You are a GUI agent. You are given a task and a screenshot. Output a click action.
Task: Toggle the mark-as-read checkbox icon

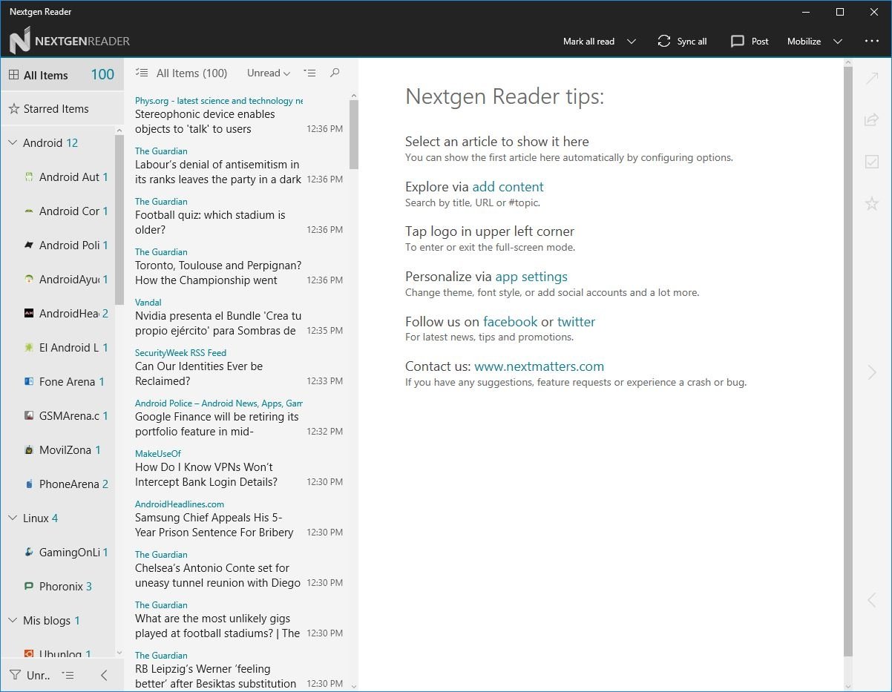pos(872,162)
